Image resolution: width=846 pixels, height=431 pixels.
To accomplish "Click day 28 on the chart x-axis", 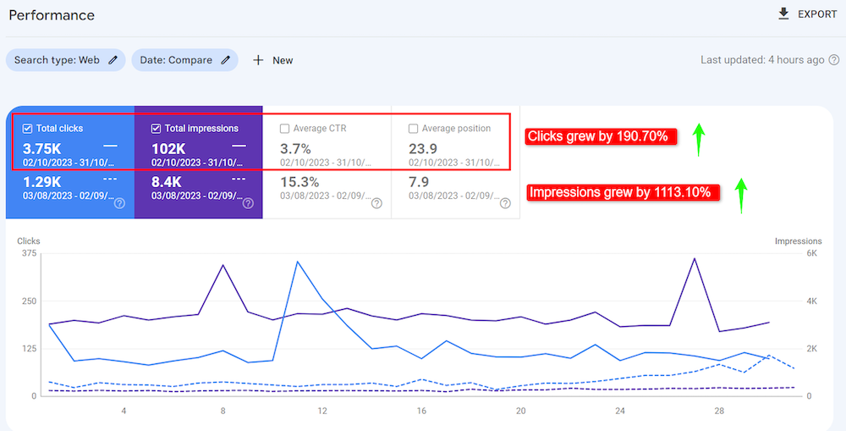I will 719,411.
